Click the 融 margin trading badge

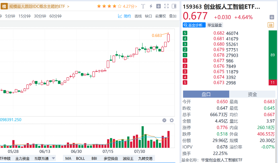tap(271, 25)
